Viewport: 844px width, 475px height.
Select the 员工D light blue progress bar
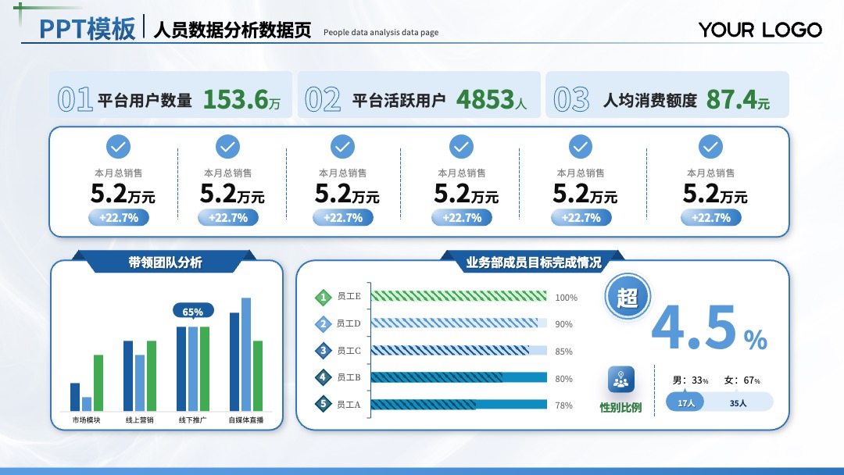[460, 323]
